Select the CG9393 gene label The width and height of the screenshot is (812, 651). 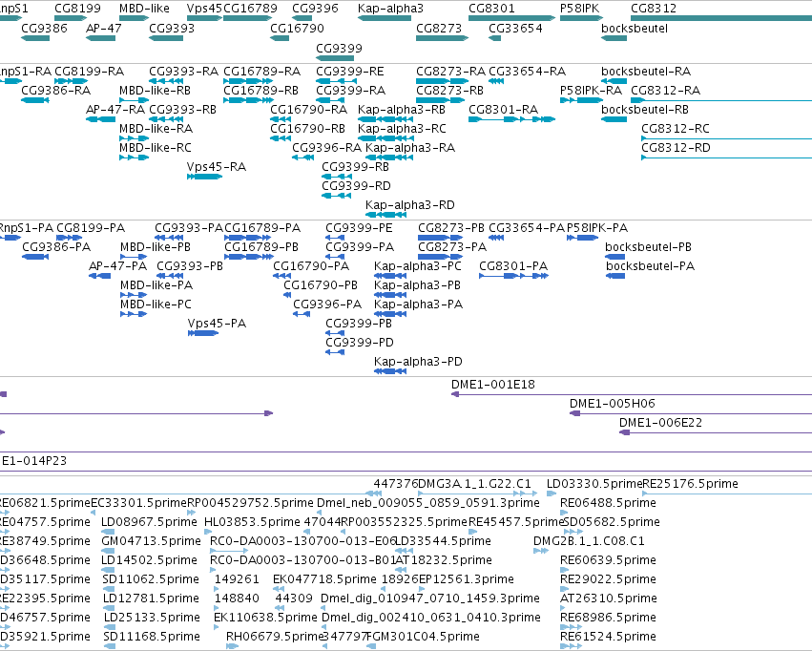(172, 28)
